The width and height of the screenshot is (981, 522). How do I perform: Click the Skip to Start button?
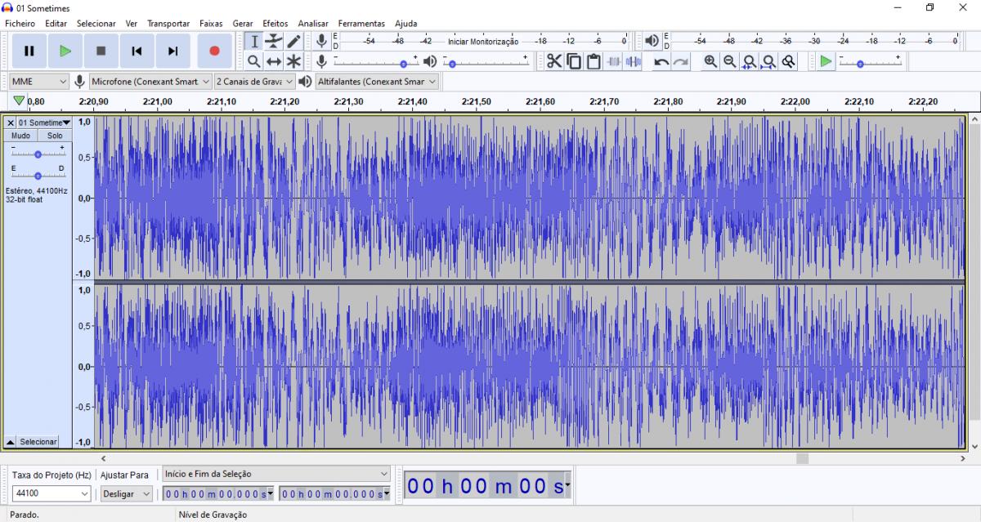pos(137,51)
